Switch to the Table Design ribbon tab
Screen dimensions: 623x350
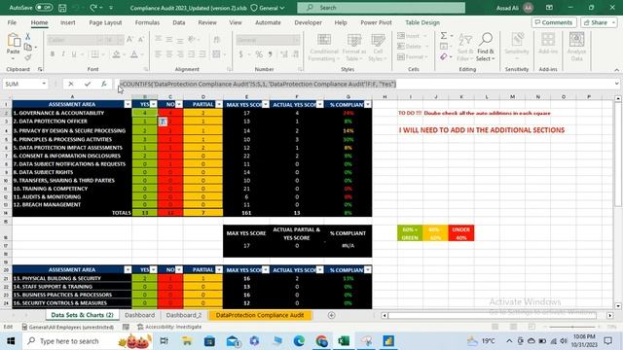(422, 22)
